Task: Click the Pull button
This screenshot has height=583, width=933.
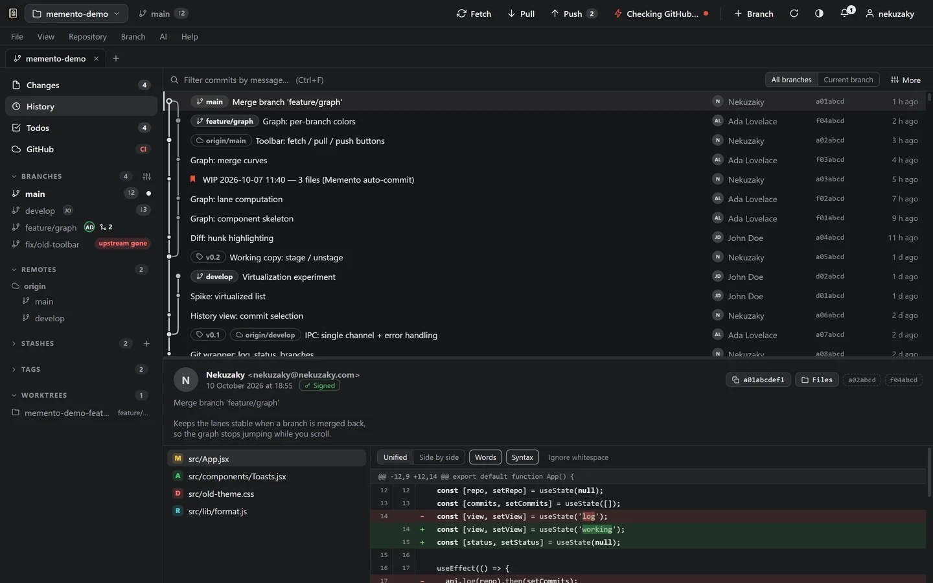Action: coord(521,13)
